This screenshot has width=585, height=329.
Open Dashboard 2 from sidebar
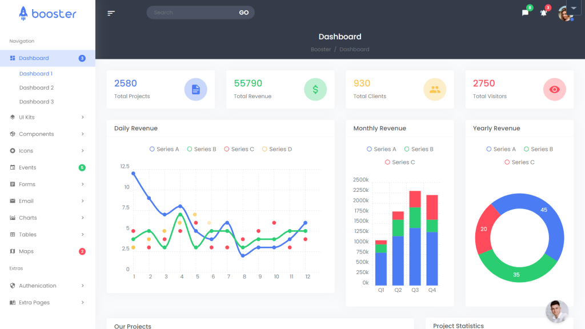coord(37,88)
